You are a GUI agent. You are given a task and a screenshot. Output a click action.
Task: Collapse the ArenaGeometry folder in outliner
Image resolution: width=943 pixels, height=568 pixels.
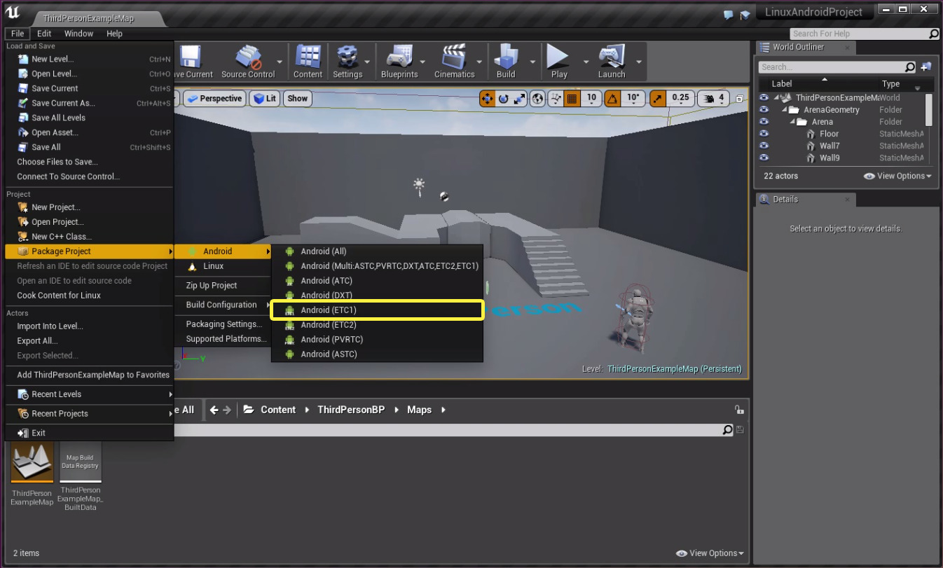pos(785,110)
